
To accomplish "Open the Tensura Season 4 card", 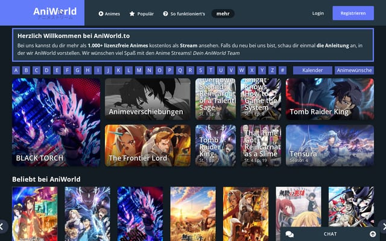I will click(330, 146).
